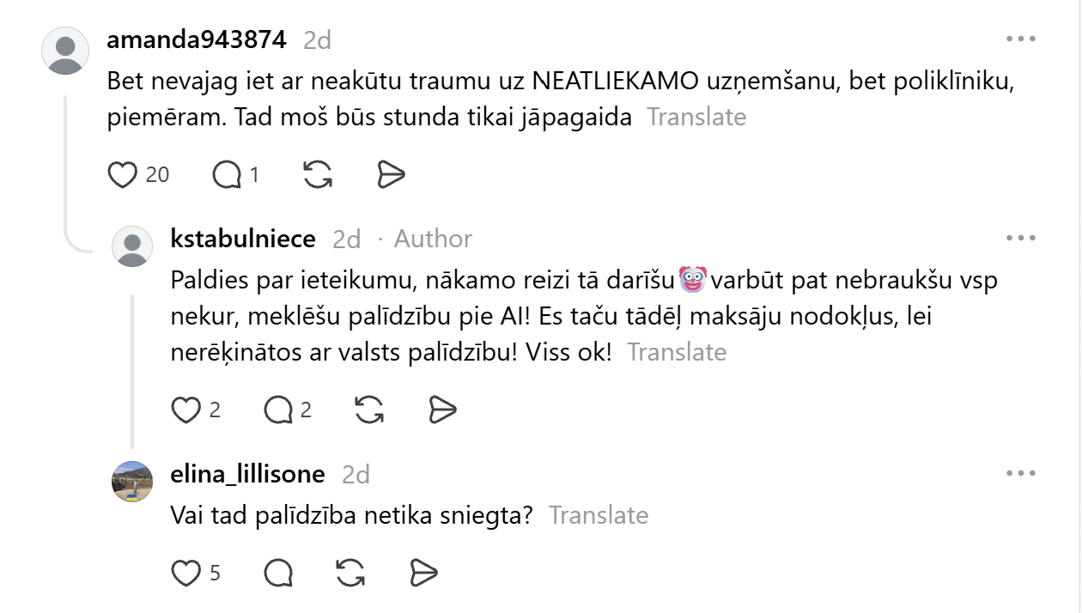Repost elina_lillisone's comment
Image resolution: width=1082 pixels, height=613 pixels.
pos(350,573)
